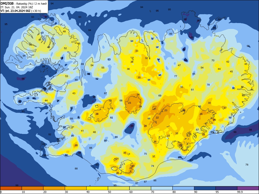Click the '21' humidity value
The height and width of the screenshot is (194, 259).
click(x=155, y=109)
